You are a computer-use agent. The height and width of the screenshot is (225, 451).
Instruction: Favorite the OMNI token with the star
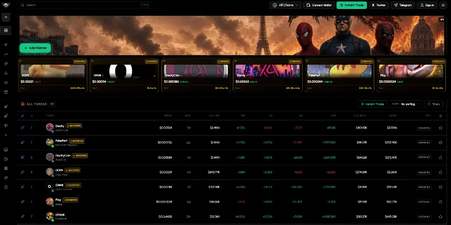pos(440,187)
